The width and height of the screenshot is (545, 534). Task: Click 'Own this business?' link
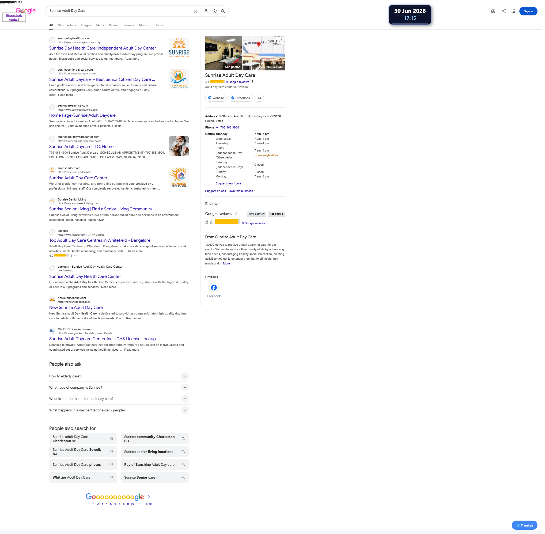[241, 191]
